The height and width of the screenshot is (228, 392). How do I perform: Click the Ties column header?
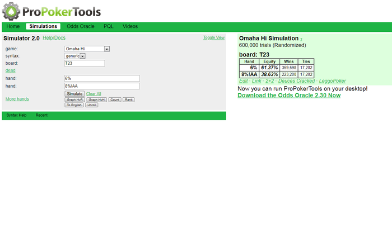306,61
